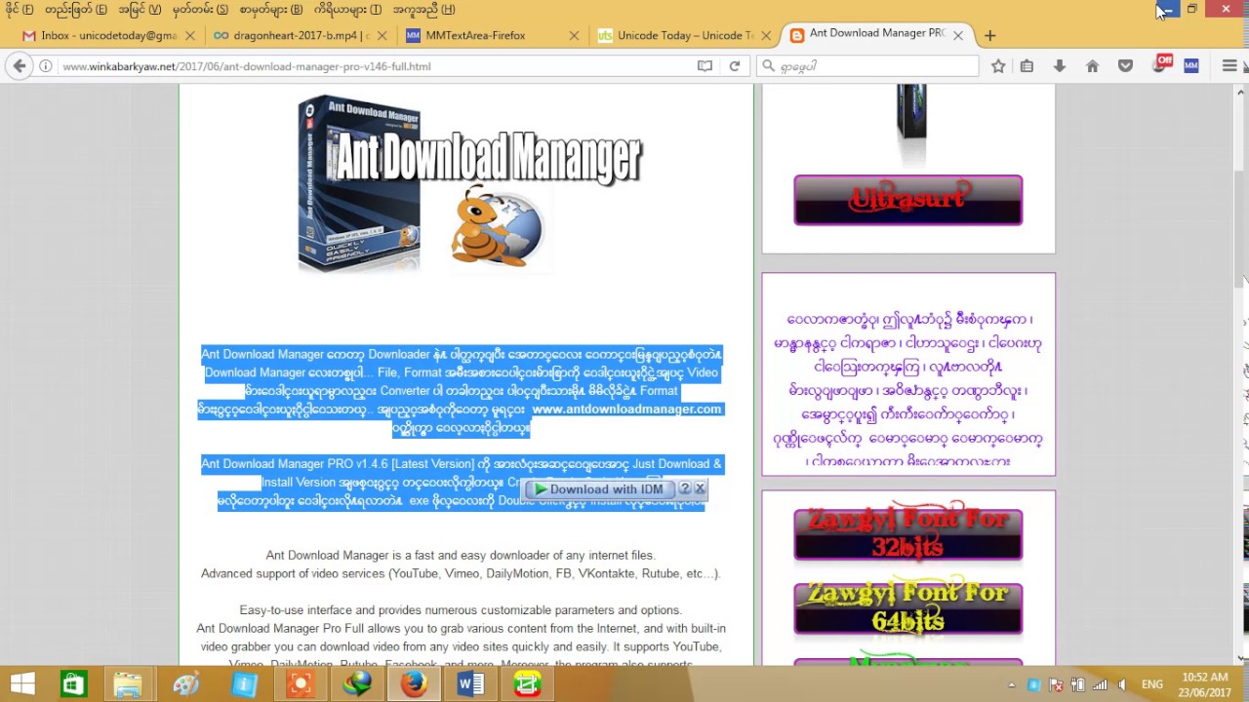1249x702 pixels.
Task: Open the downloads arrow icon
Action: click(1059, 66)
